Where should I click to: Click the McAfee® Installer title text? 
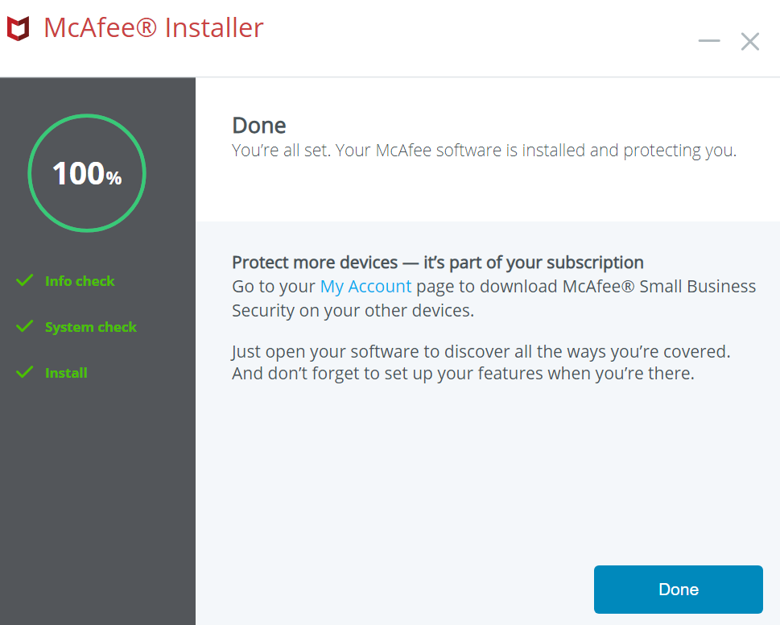coord(155,27)
